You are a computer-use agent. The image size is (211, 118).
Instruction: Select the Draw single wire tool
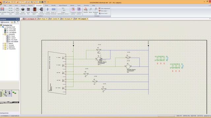pos(10,11)
